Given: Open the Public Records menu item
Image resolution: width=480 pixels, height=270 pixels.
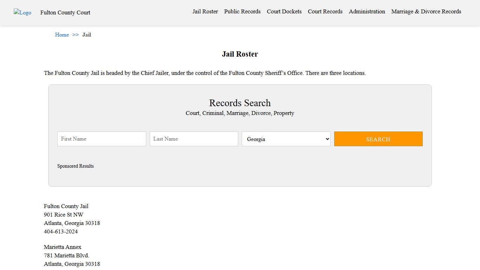Looking at the screenshot, I should coord(242,12).
